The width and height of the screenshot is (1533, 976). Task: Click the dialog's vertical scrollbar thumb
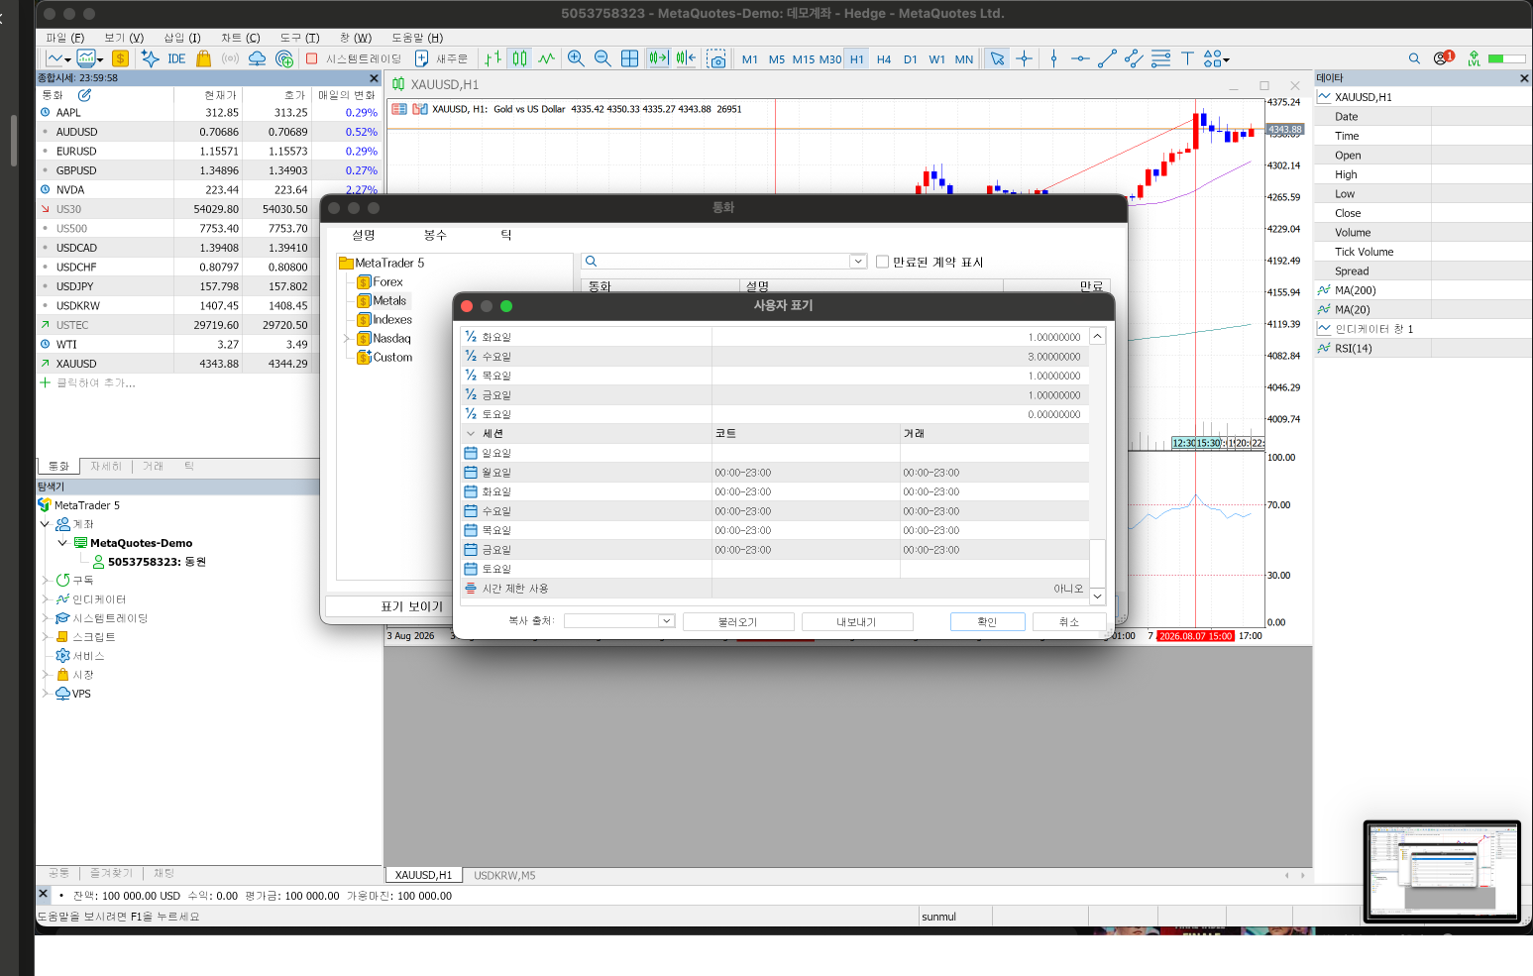click(x=1097, y=564)
